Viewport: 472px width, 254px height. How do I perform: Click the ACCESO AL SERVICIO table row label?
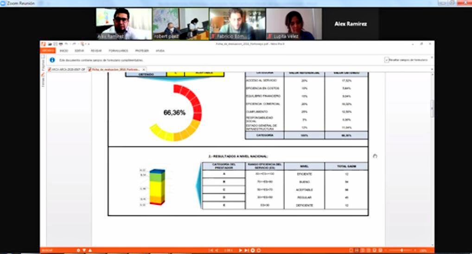coord(261,80)
